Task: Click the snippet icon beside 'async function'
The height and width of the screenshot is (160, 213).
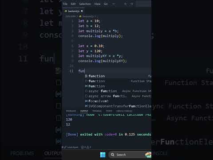Action: point(87,91)
